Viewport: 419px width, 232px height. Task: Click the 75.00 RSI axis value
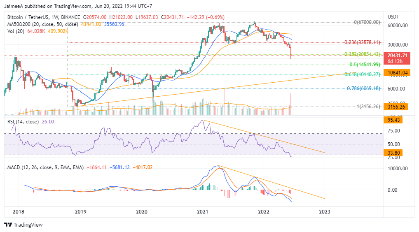[x=393, y=131]
